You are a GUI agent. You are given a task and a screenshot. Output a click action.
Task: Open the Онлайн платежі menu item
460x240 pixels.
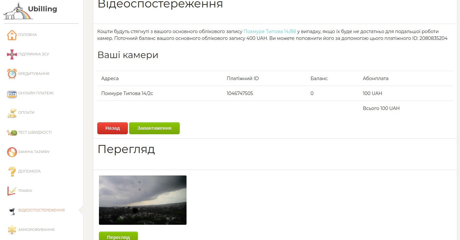coord(36,93)
